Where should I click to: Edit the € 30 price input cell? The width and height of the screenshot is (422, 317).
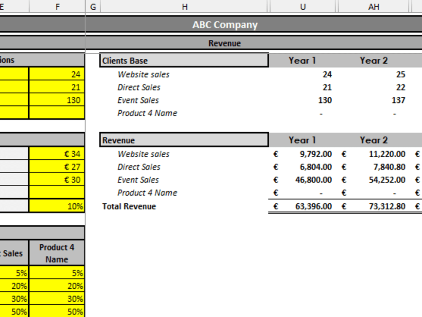click(x=57, y=180)
